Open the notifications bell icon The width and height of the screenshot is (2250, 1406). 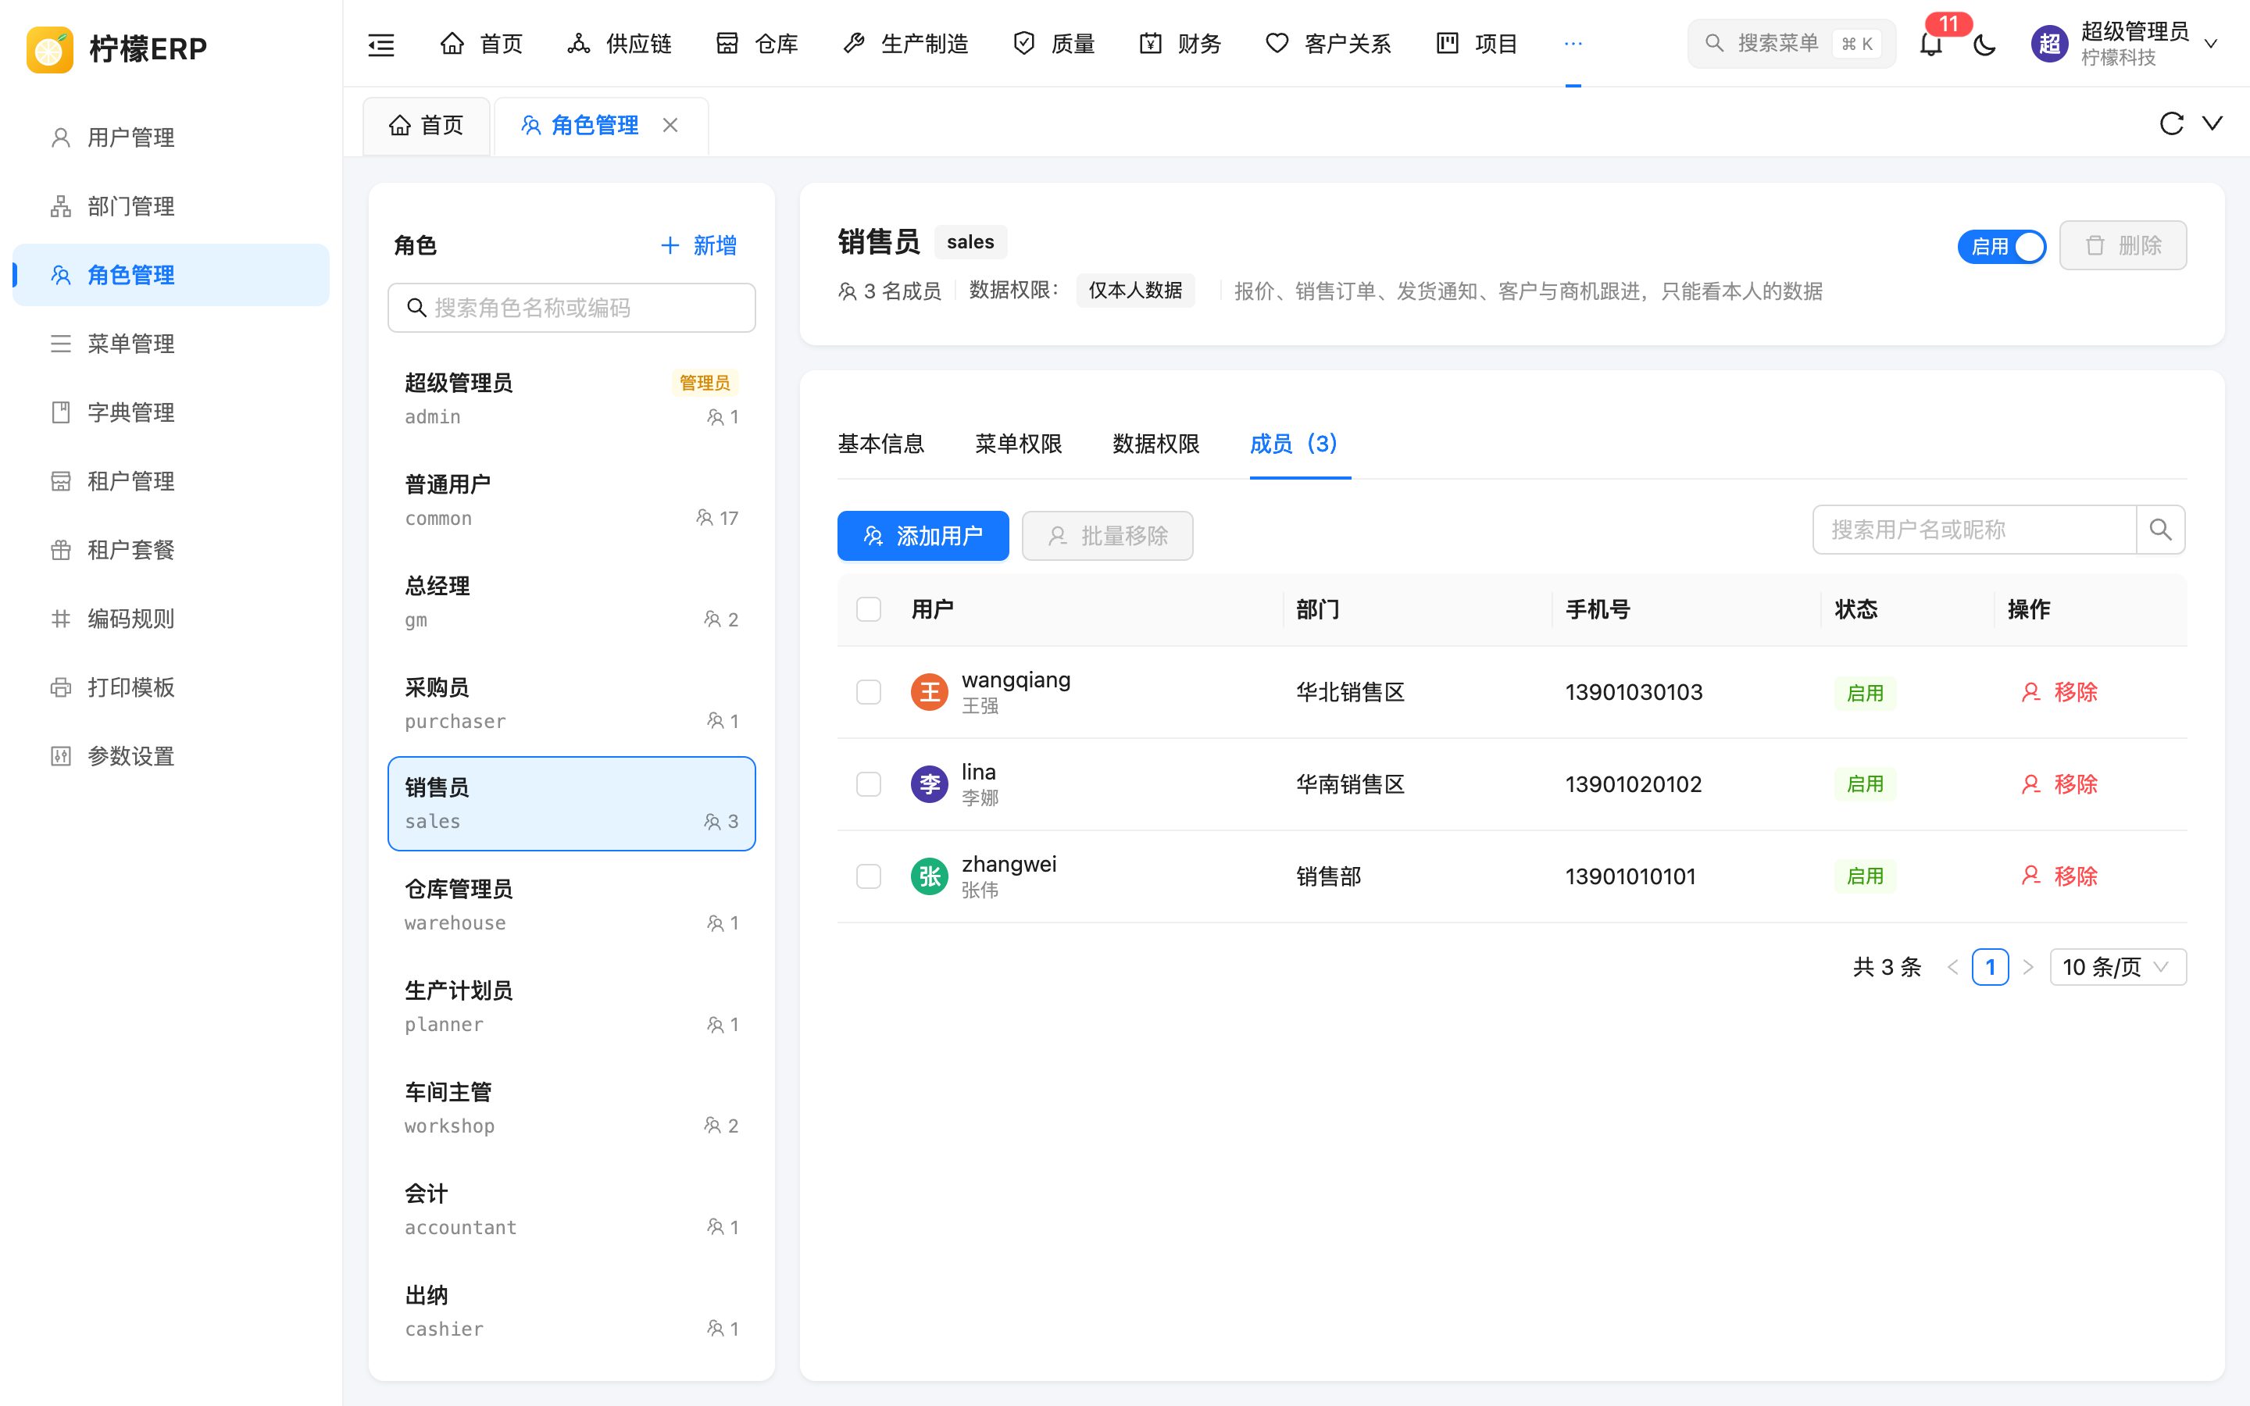pyautogui.click(x=1931, y=44)
